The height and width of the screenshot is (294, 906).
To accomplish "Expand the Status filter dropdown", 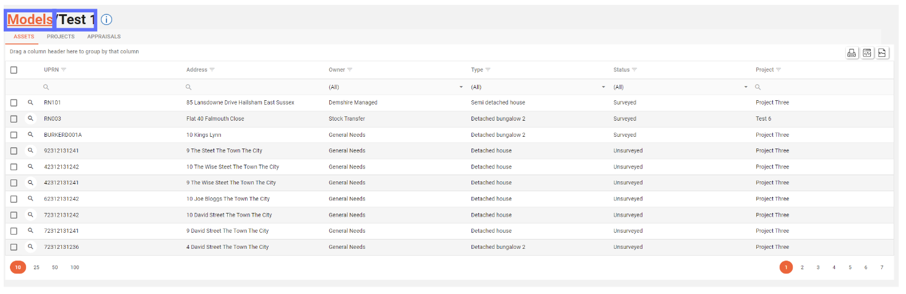I will [746, 87].
